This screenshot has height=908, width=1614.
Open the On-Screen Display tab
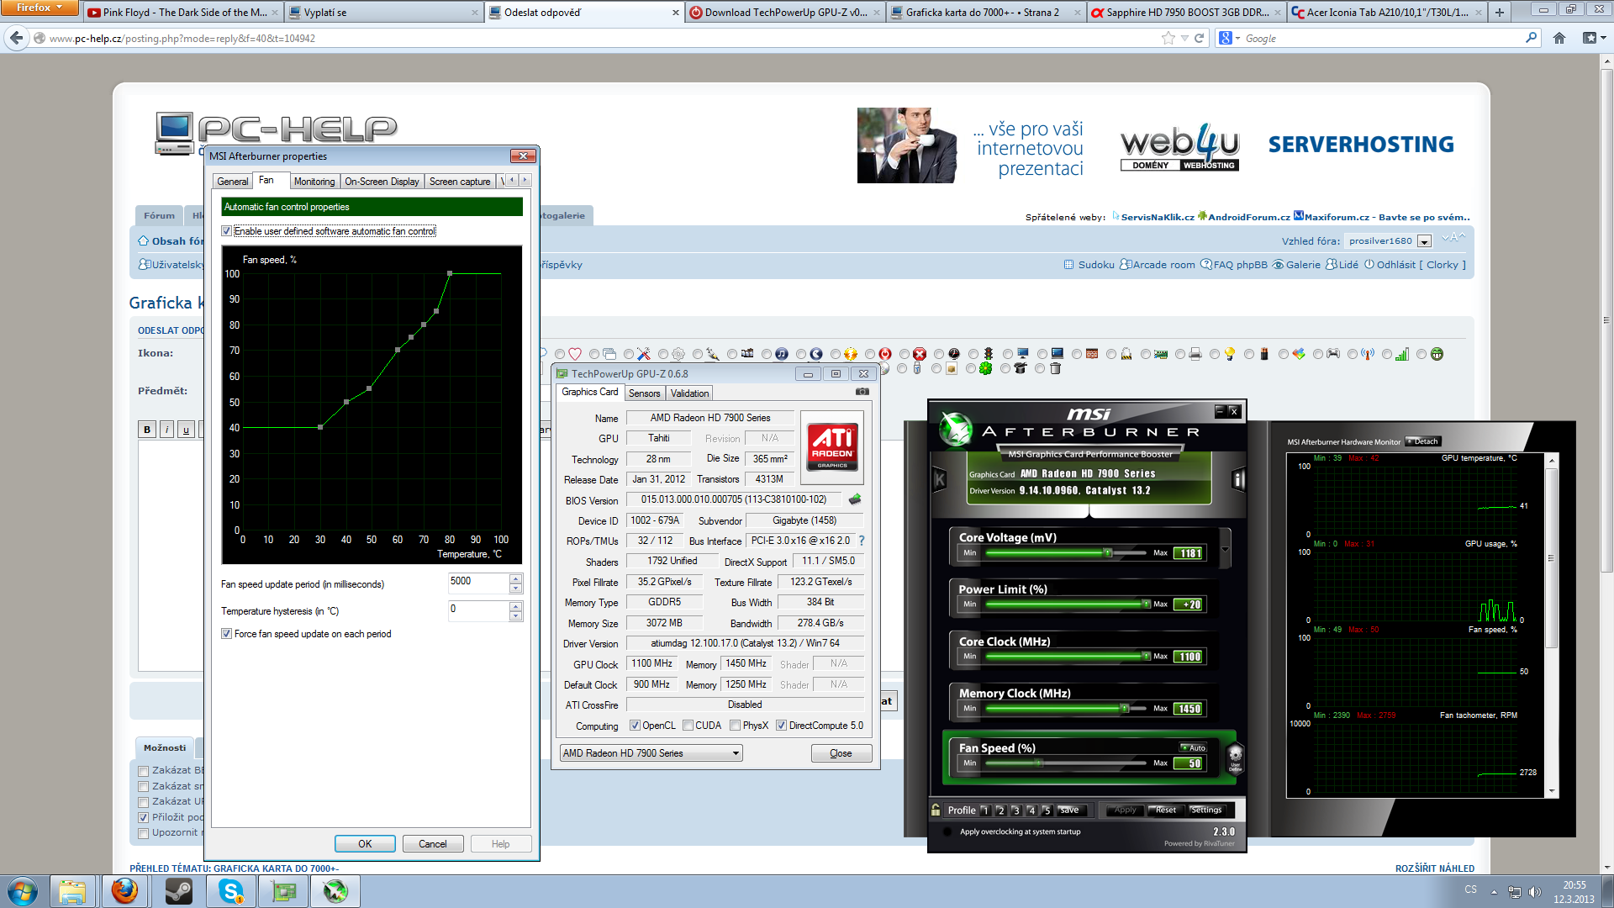click(x=382, y=182)
